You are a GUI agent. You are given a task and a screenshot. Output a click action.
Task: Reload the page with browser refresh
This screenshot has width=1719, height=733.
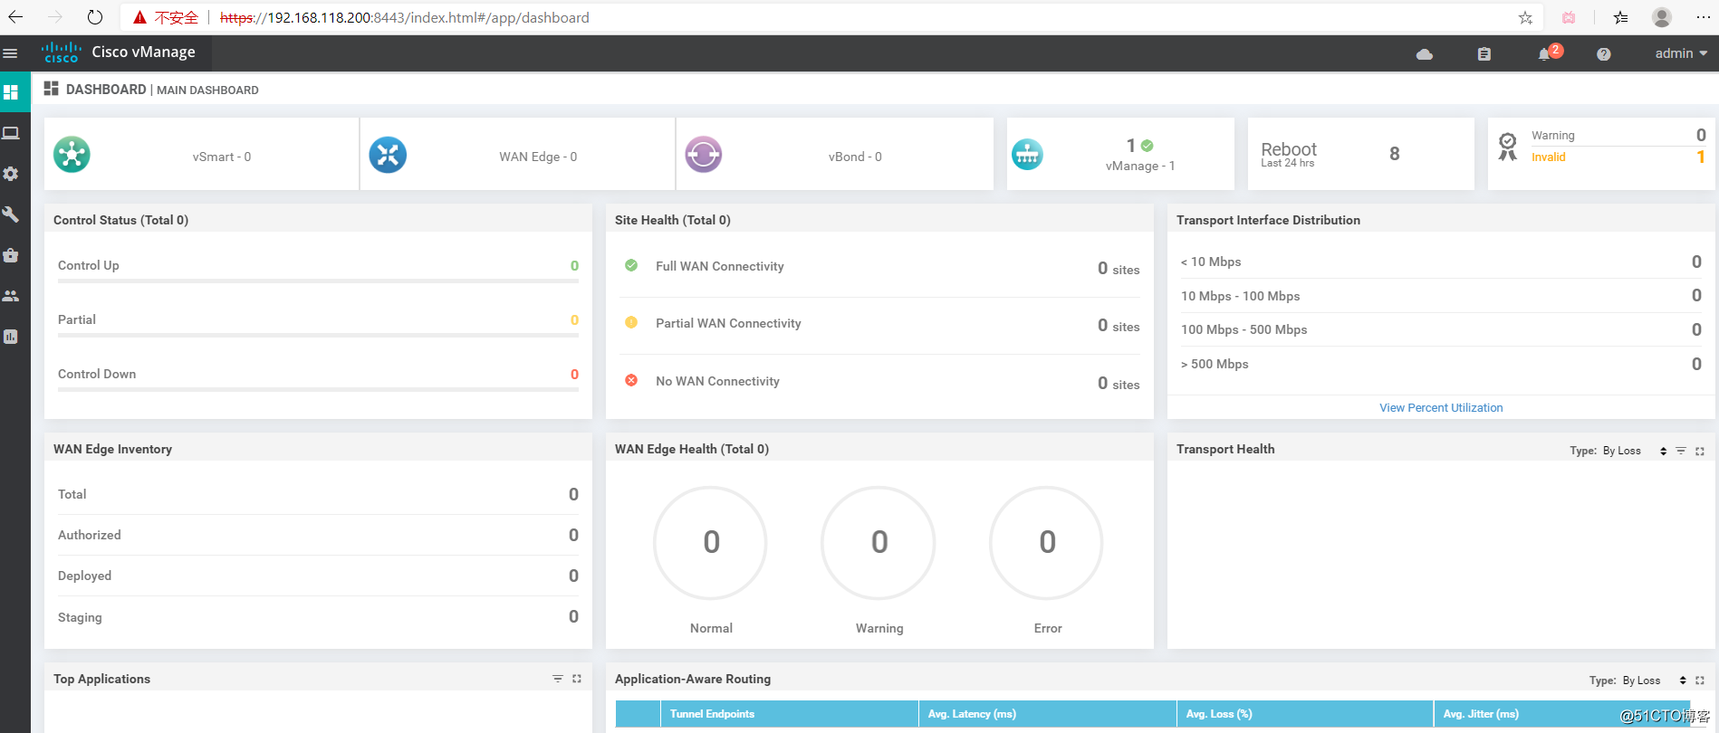click(x=95, y=17)
